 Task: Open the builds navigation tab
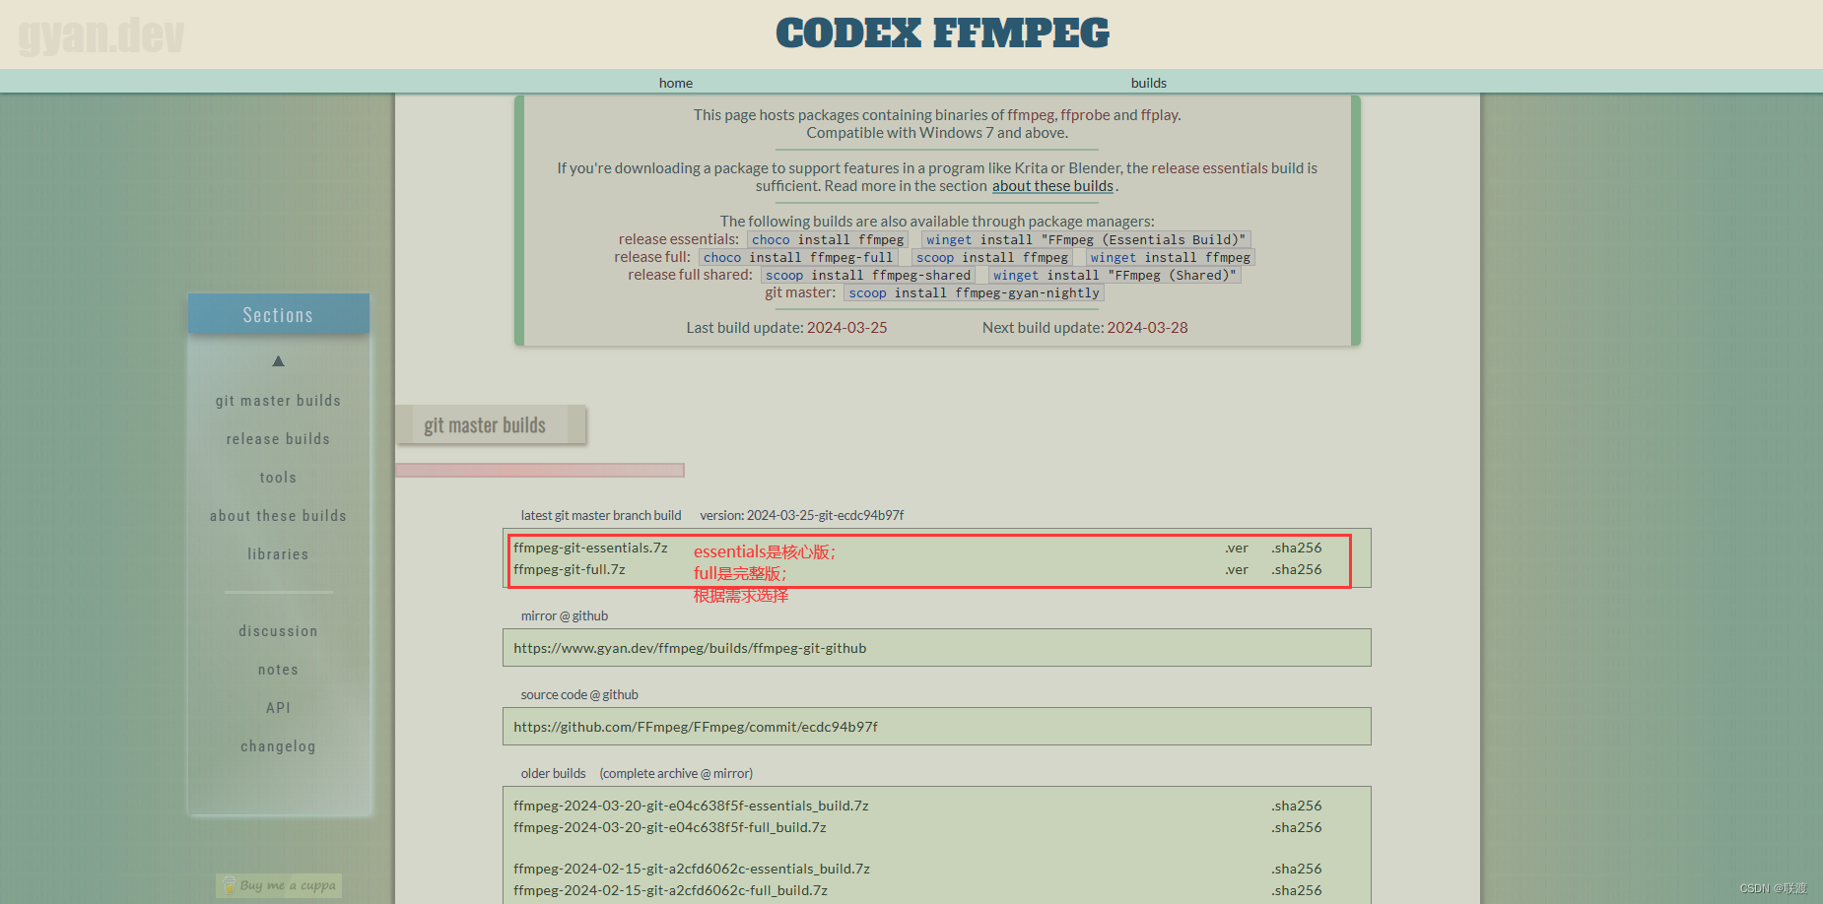click(1149, 83)
